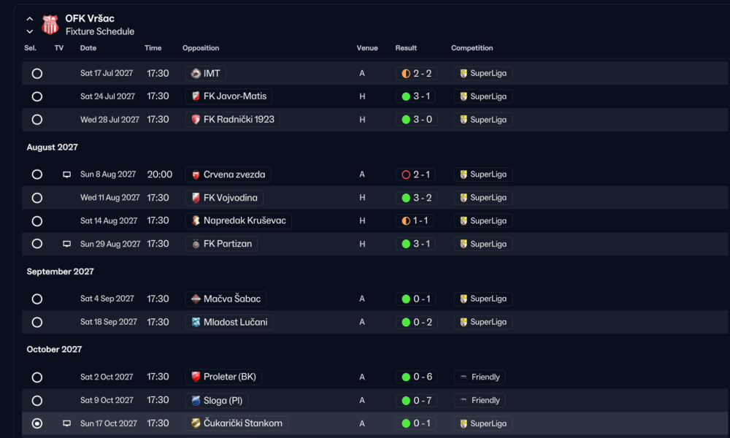730x438 pixels.
Task: Click the OFK Vršac club crest
Action: pos(50,25)
